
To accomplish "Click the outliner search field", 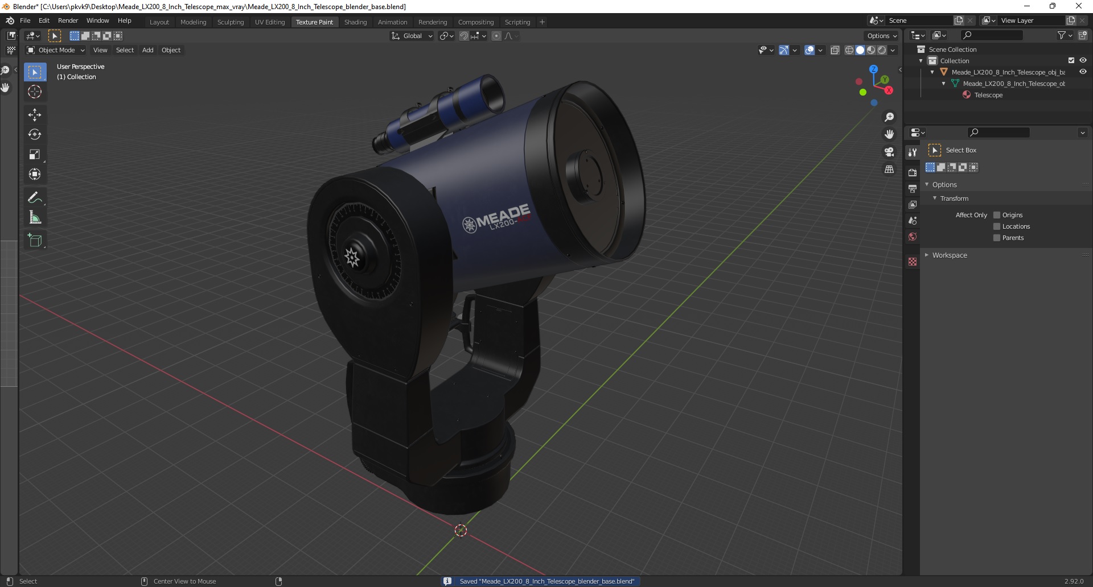I will [x=991, y=35].
